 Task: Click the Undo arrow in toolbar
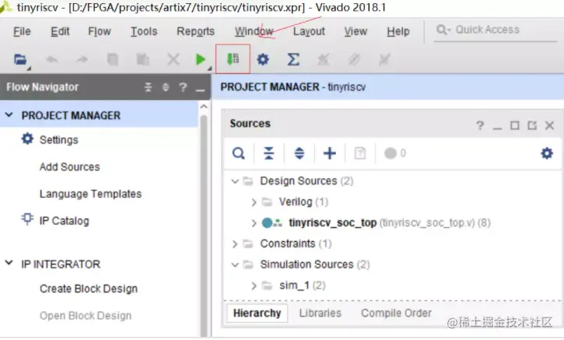coord(52,59)
